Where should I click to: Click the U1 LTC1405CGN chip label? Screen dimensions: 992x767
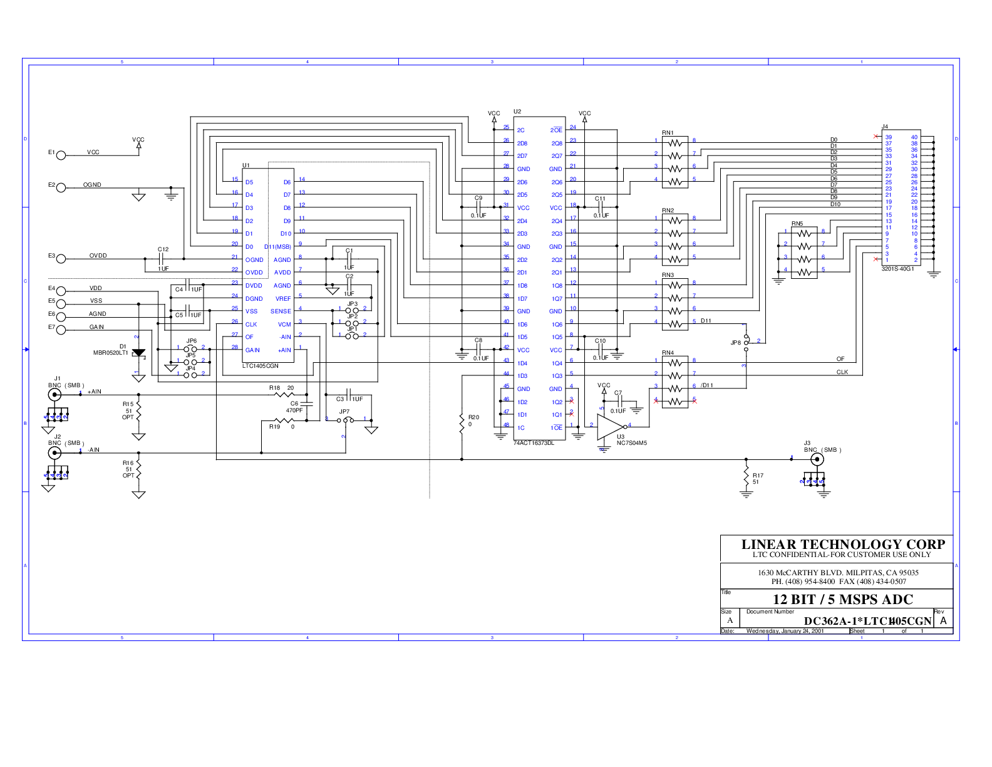click(x=261, y=366)
